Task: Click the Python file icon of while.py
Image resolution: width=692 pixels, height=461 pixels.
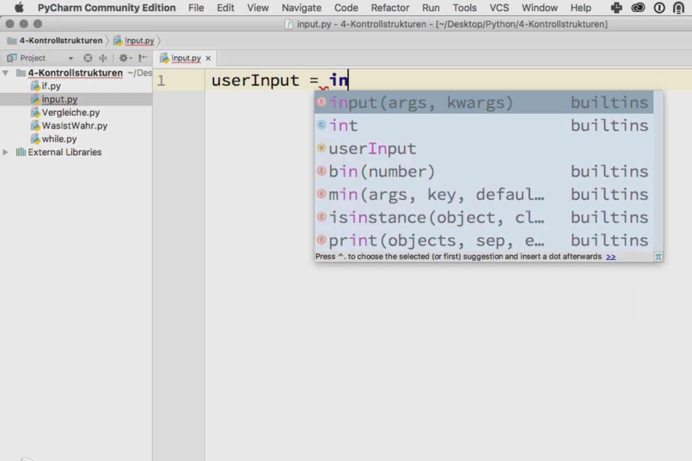Action: tap(35, 139)
